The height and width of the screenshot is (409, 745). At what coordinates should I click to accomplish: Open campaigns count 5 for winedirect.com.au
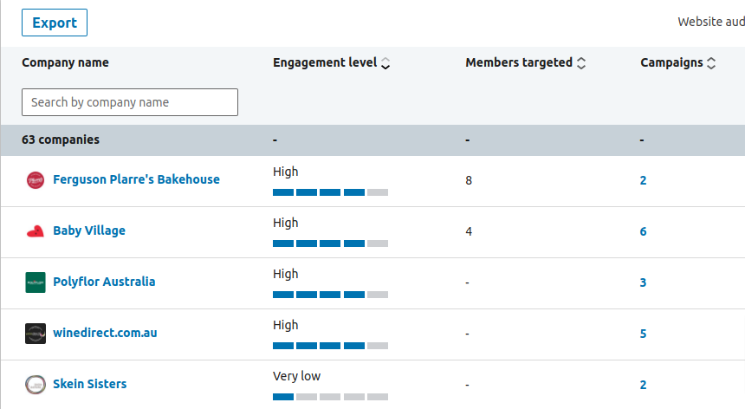tap(643, 334)
